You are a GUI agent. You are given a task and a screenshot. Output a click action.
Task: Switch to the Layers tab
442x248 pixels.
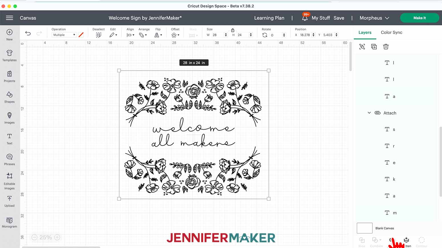(x=365, y=32)
